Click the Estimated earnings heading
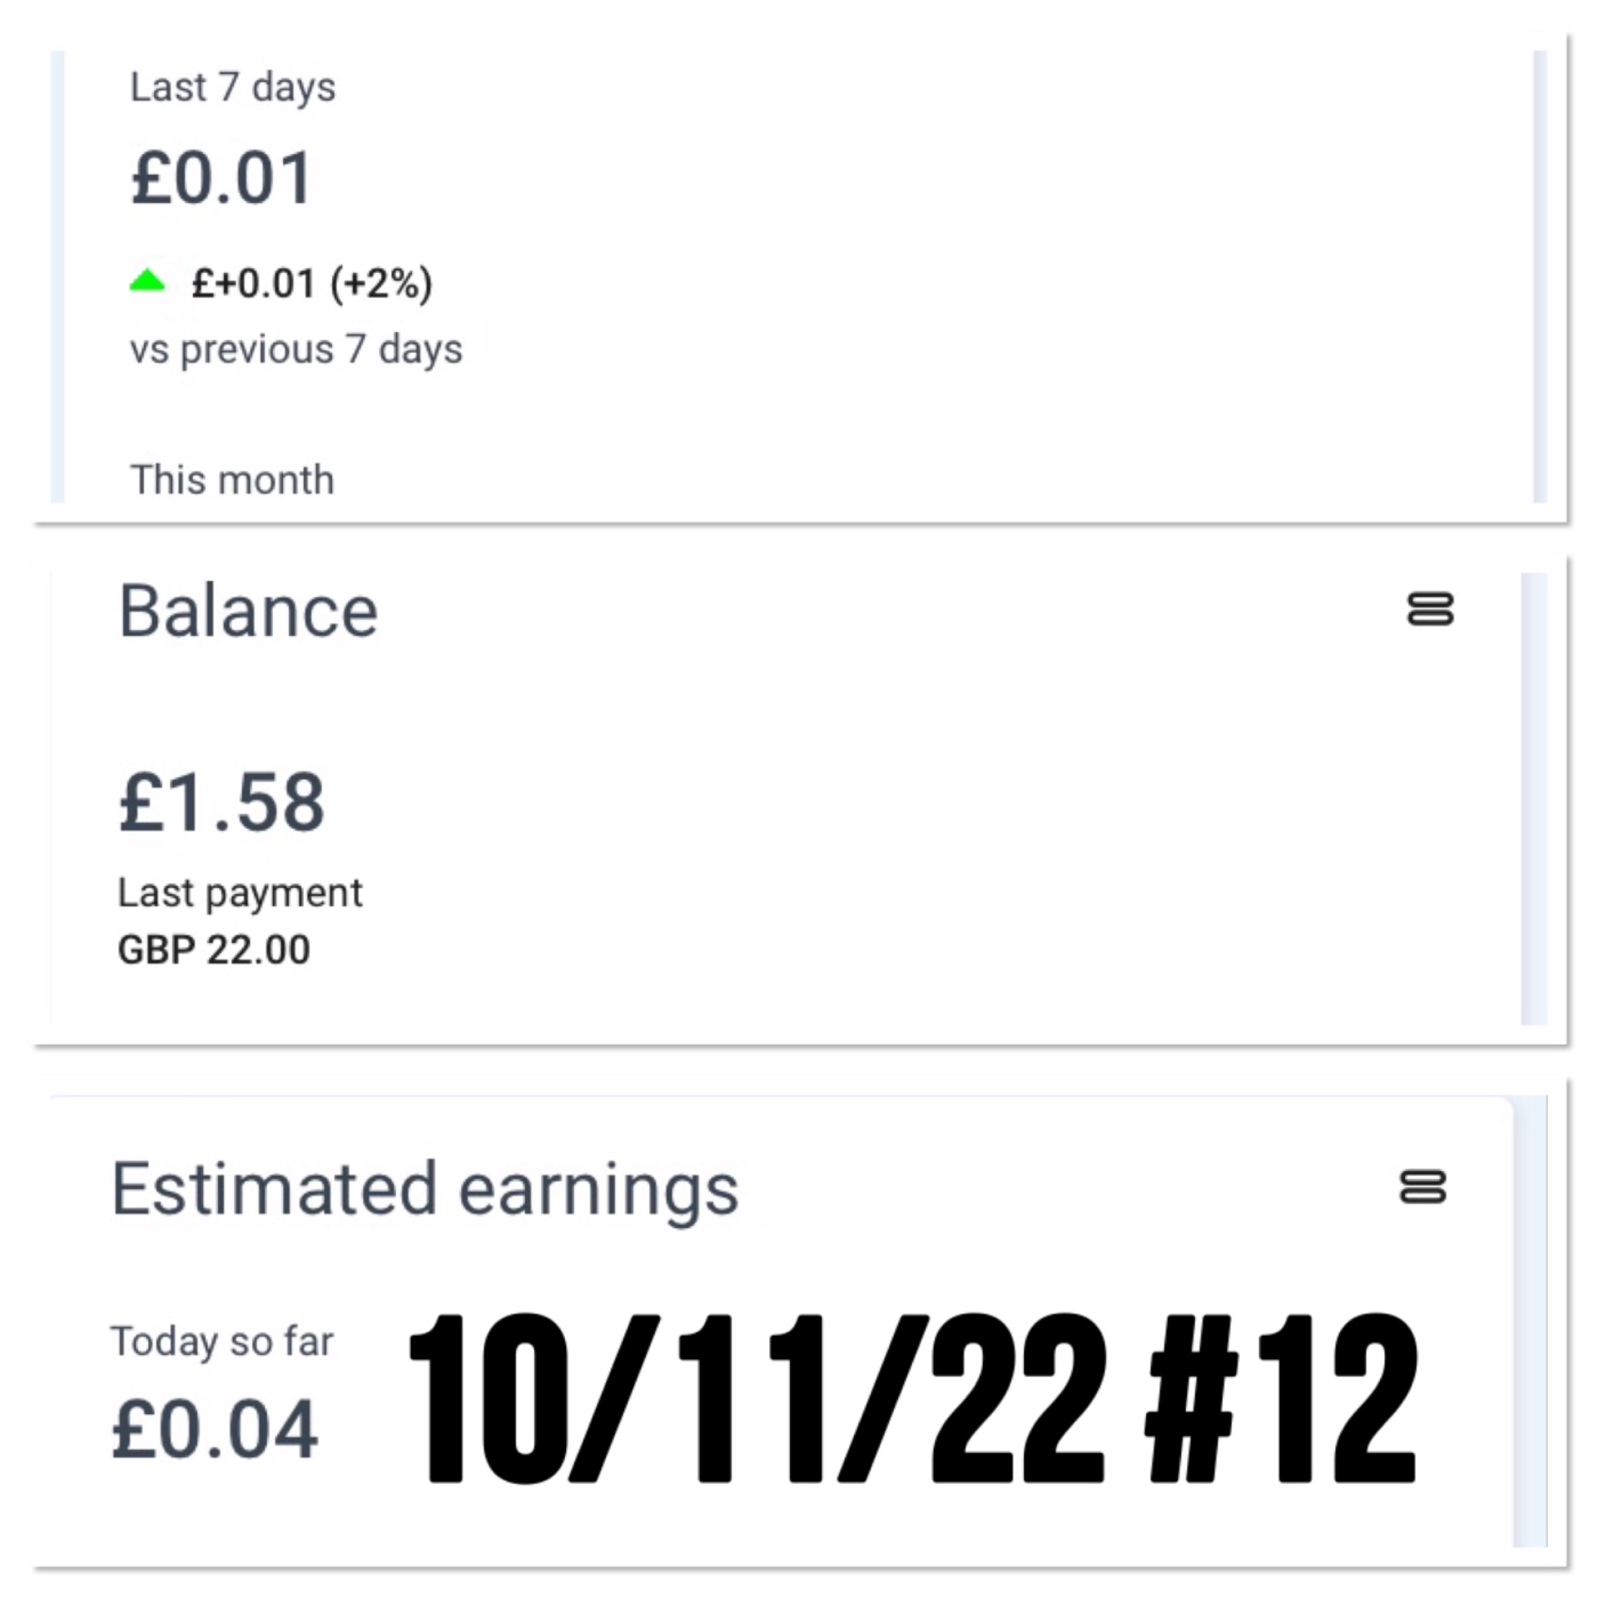The width and height of the screenshot is (1598, 1598). click(424, 1189)
